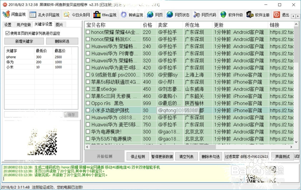Click the 新增关键字 button

24,41
